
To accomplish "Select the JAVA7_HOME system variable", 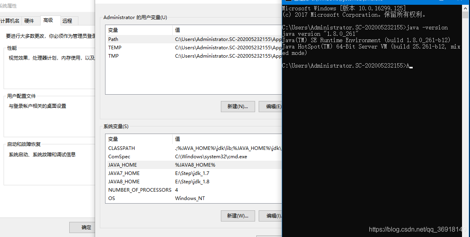I will pyautogui.click(x=194, y=173).
